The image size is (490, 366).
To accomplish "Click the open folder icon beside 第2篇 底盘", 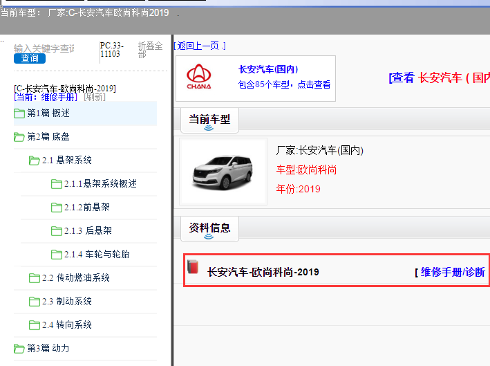I will 19,137.
